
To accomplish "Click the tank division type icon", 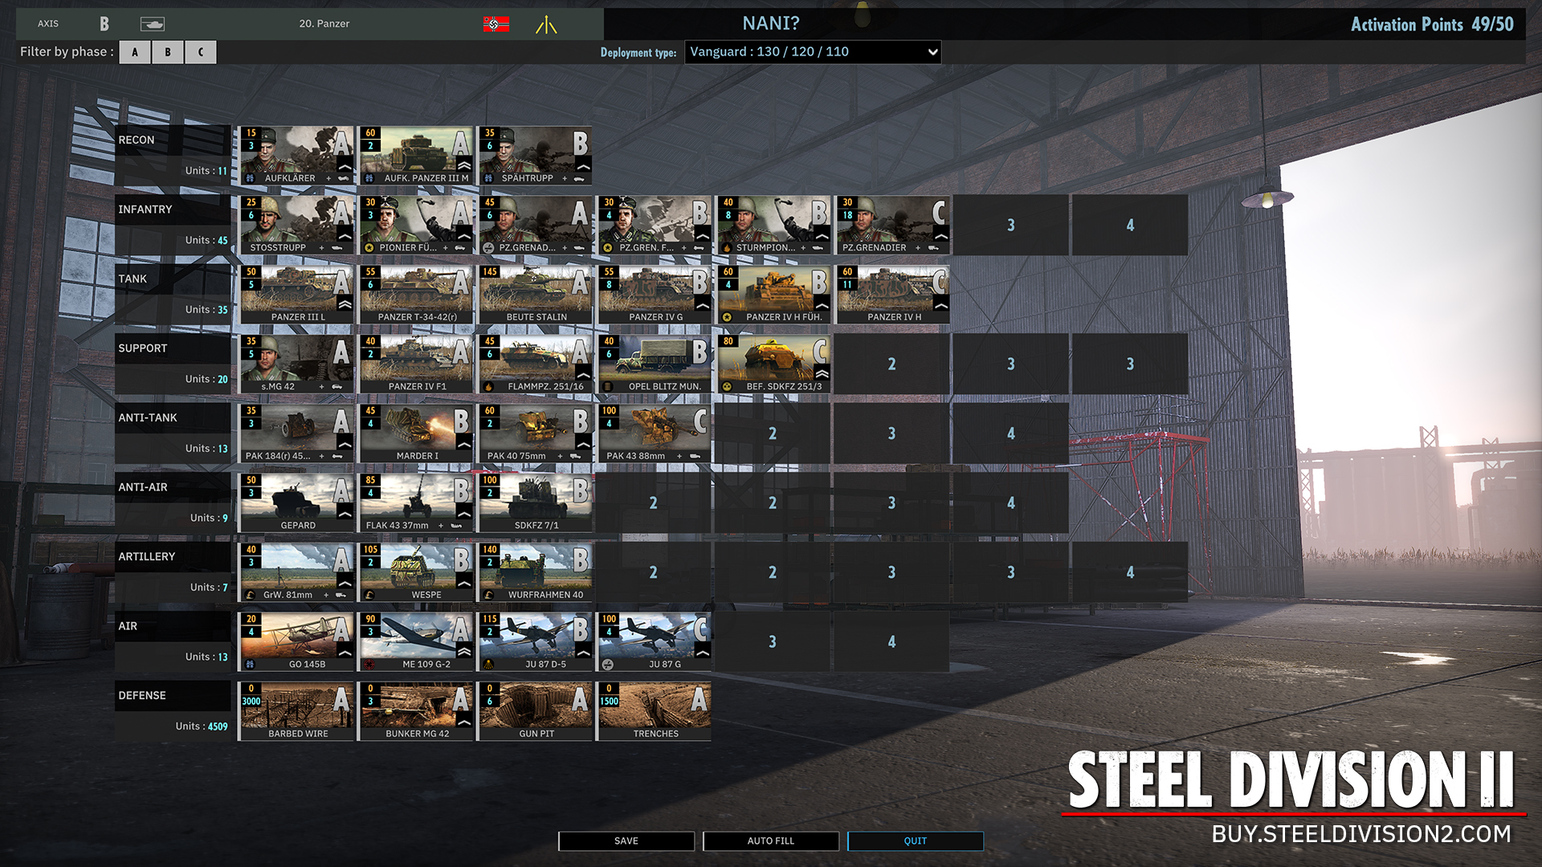I will coord(152,23).
